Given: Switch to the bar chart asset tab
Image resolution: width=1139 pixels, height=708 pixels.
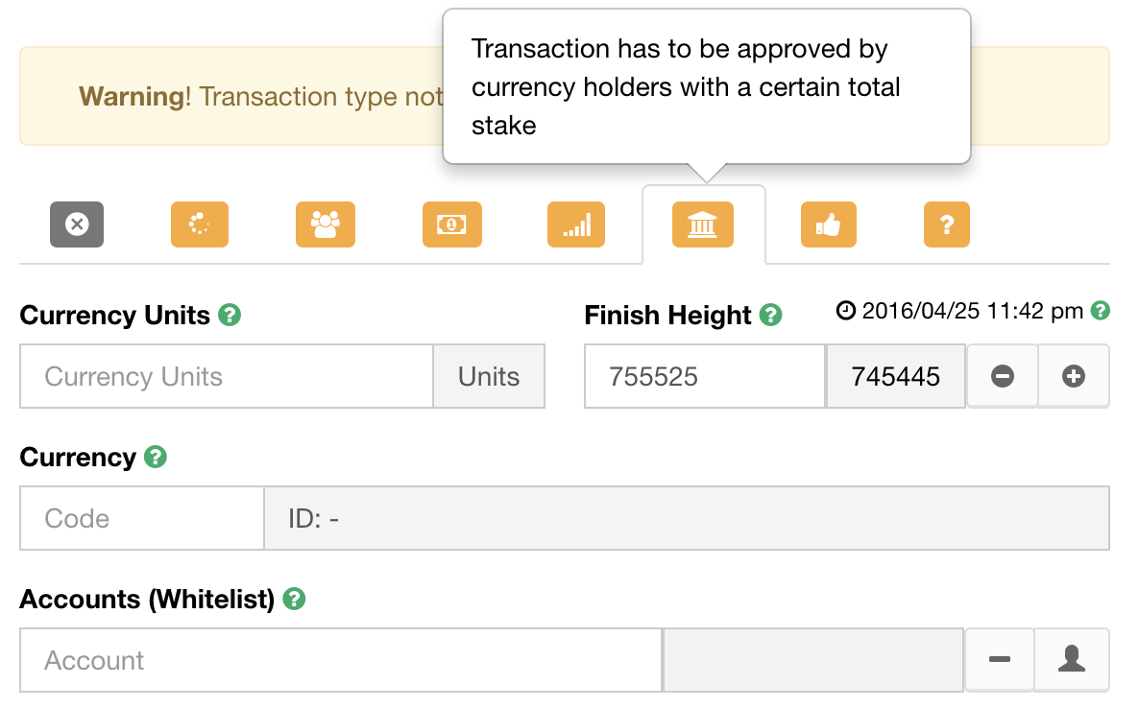Looking at the screenshot, I should point(576,224).
